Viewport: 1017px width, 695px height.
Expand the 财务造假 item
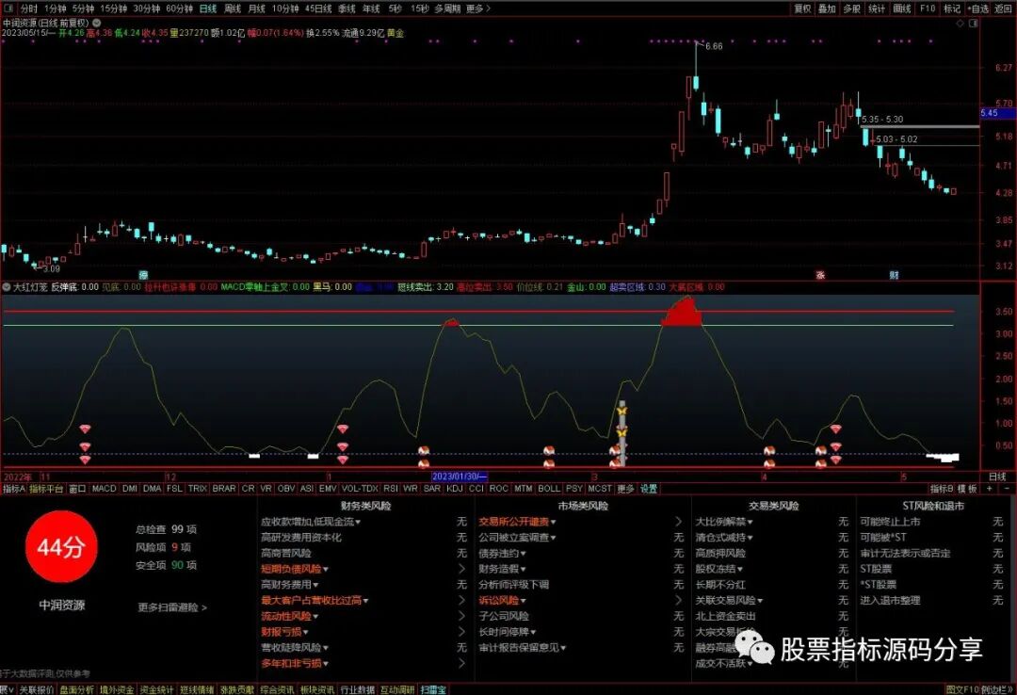point(523,569)
